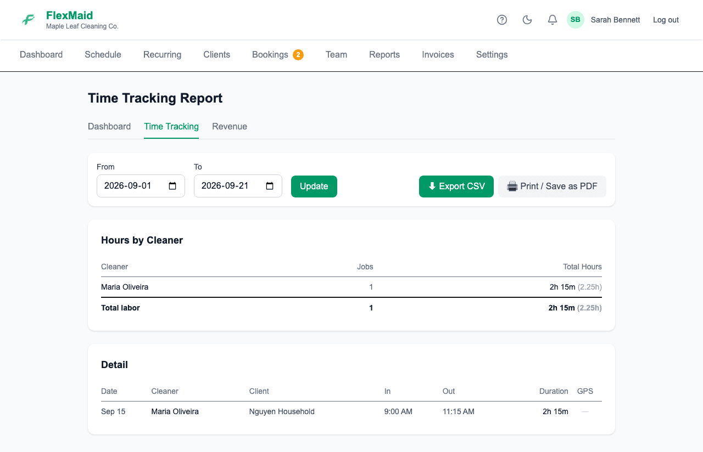Viewport: 703px width, 452px height.
Task: Click the FlexMaid leaf logo
Action: tap(28, 20)
